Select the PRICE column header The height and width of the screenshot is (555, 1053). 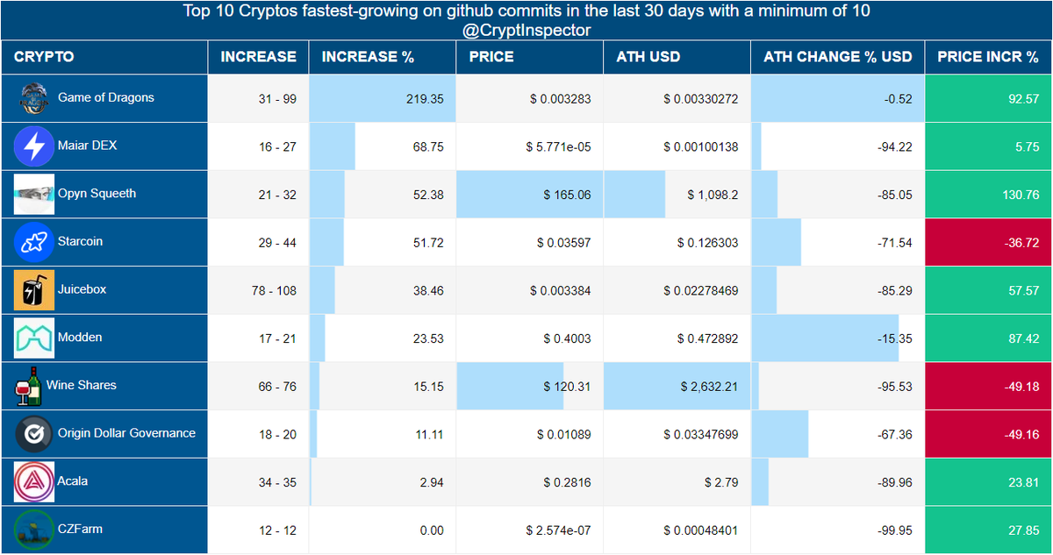click(x=530, y=57)
